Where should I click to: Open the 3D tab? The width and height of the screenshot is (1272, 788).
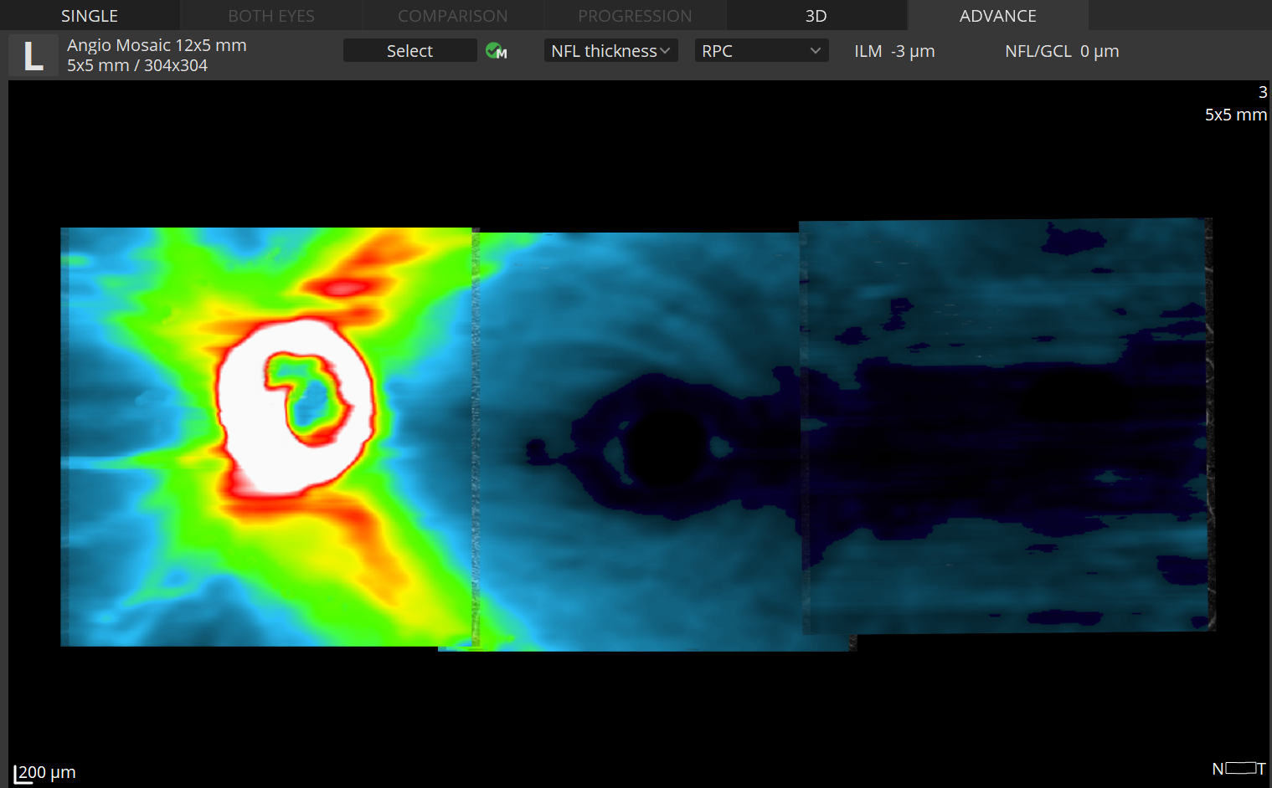(x=816, y=16)
